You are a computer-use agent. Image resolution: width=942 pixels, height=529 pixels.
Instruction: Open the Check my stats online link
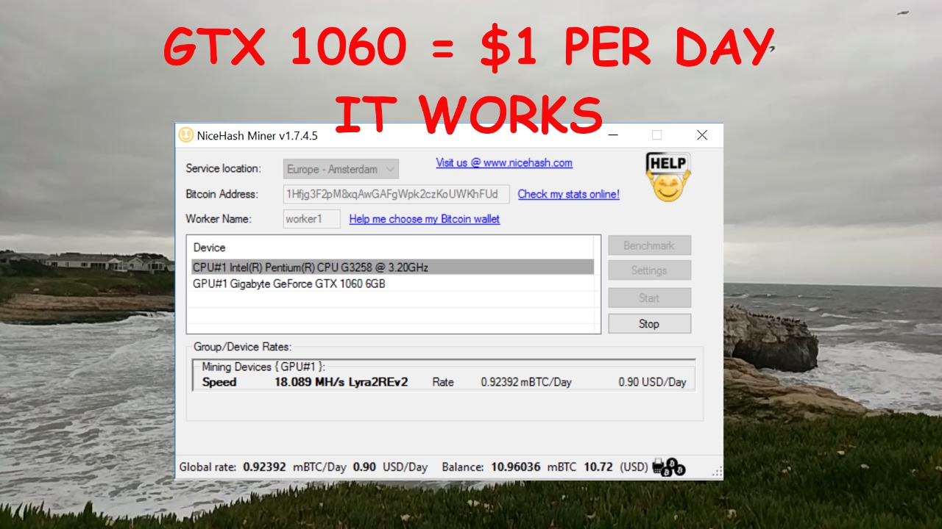[x=568, y=194]
